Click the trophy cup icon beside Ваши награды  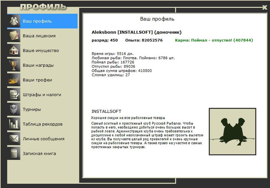point(14,65)
